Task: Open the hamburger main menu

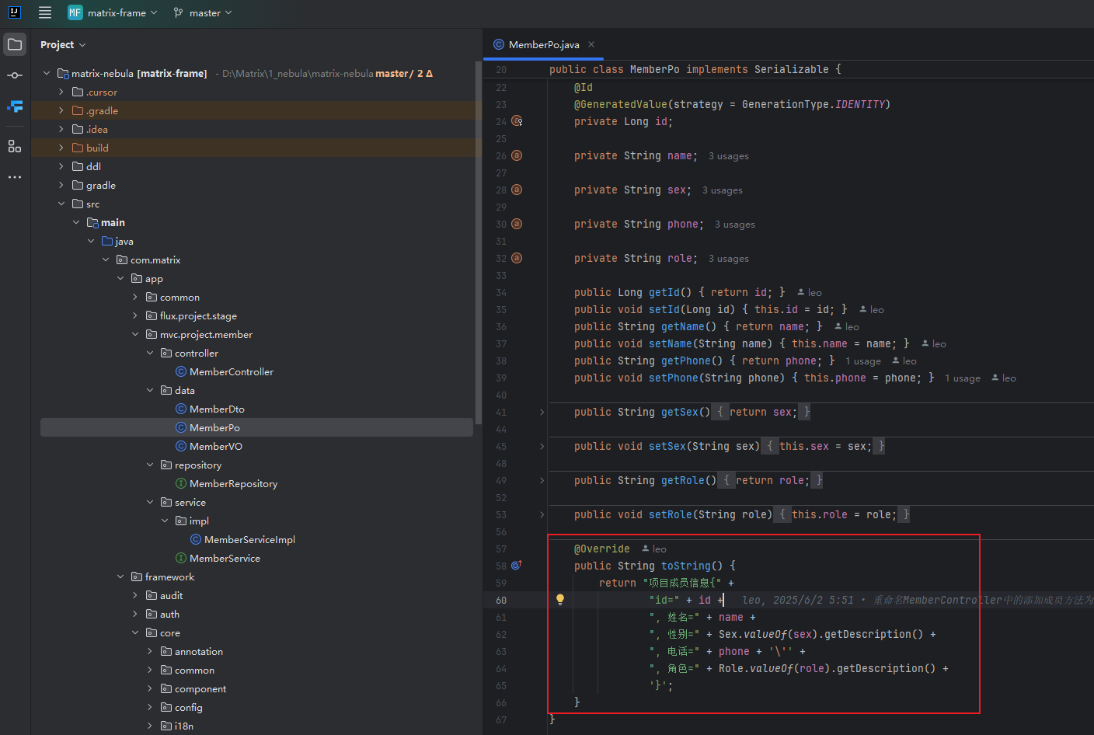Action: point(45,12)
